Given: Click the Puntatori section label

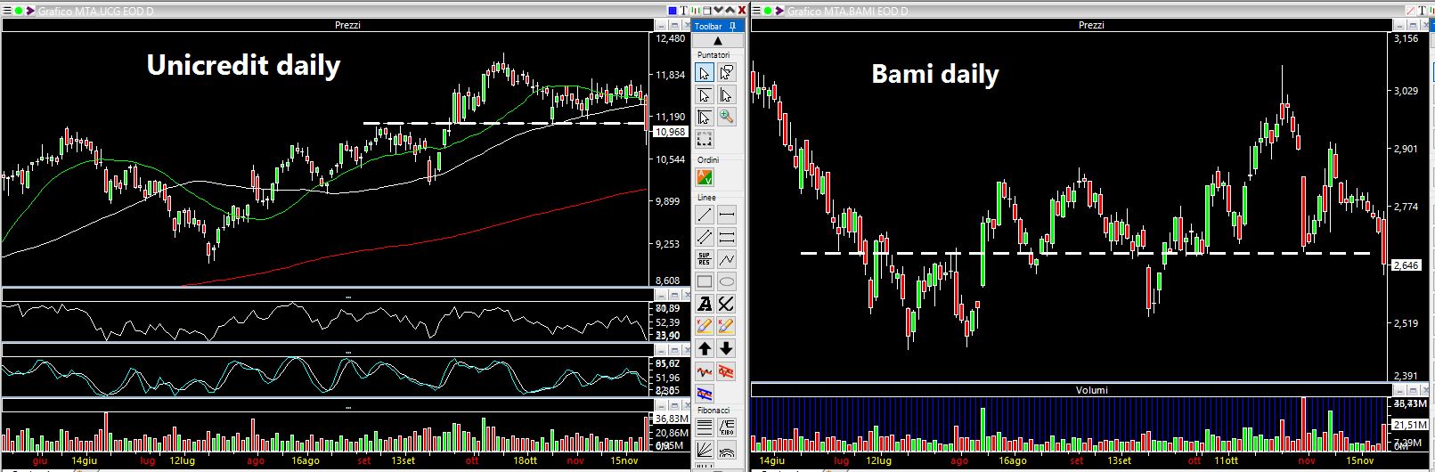Looking at the screenshot, I should [713, 55].
